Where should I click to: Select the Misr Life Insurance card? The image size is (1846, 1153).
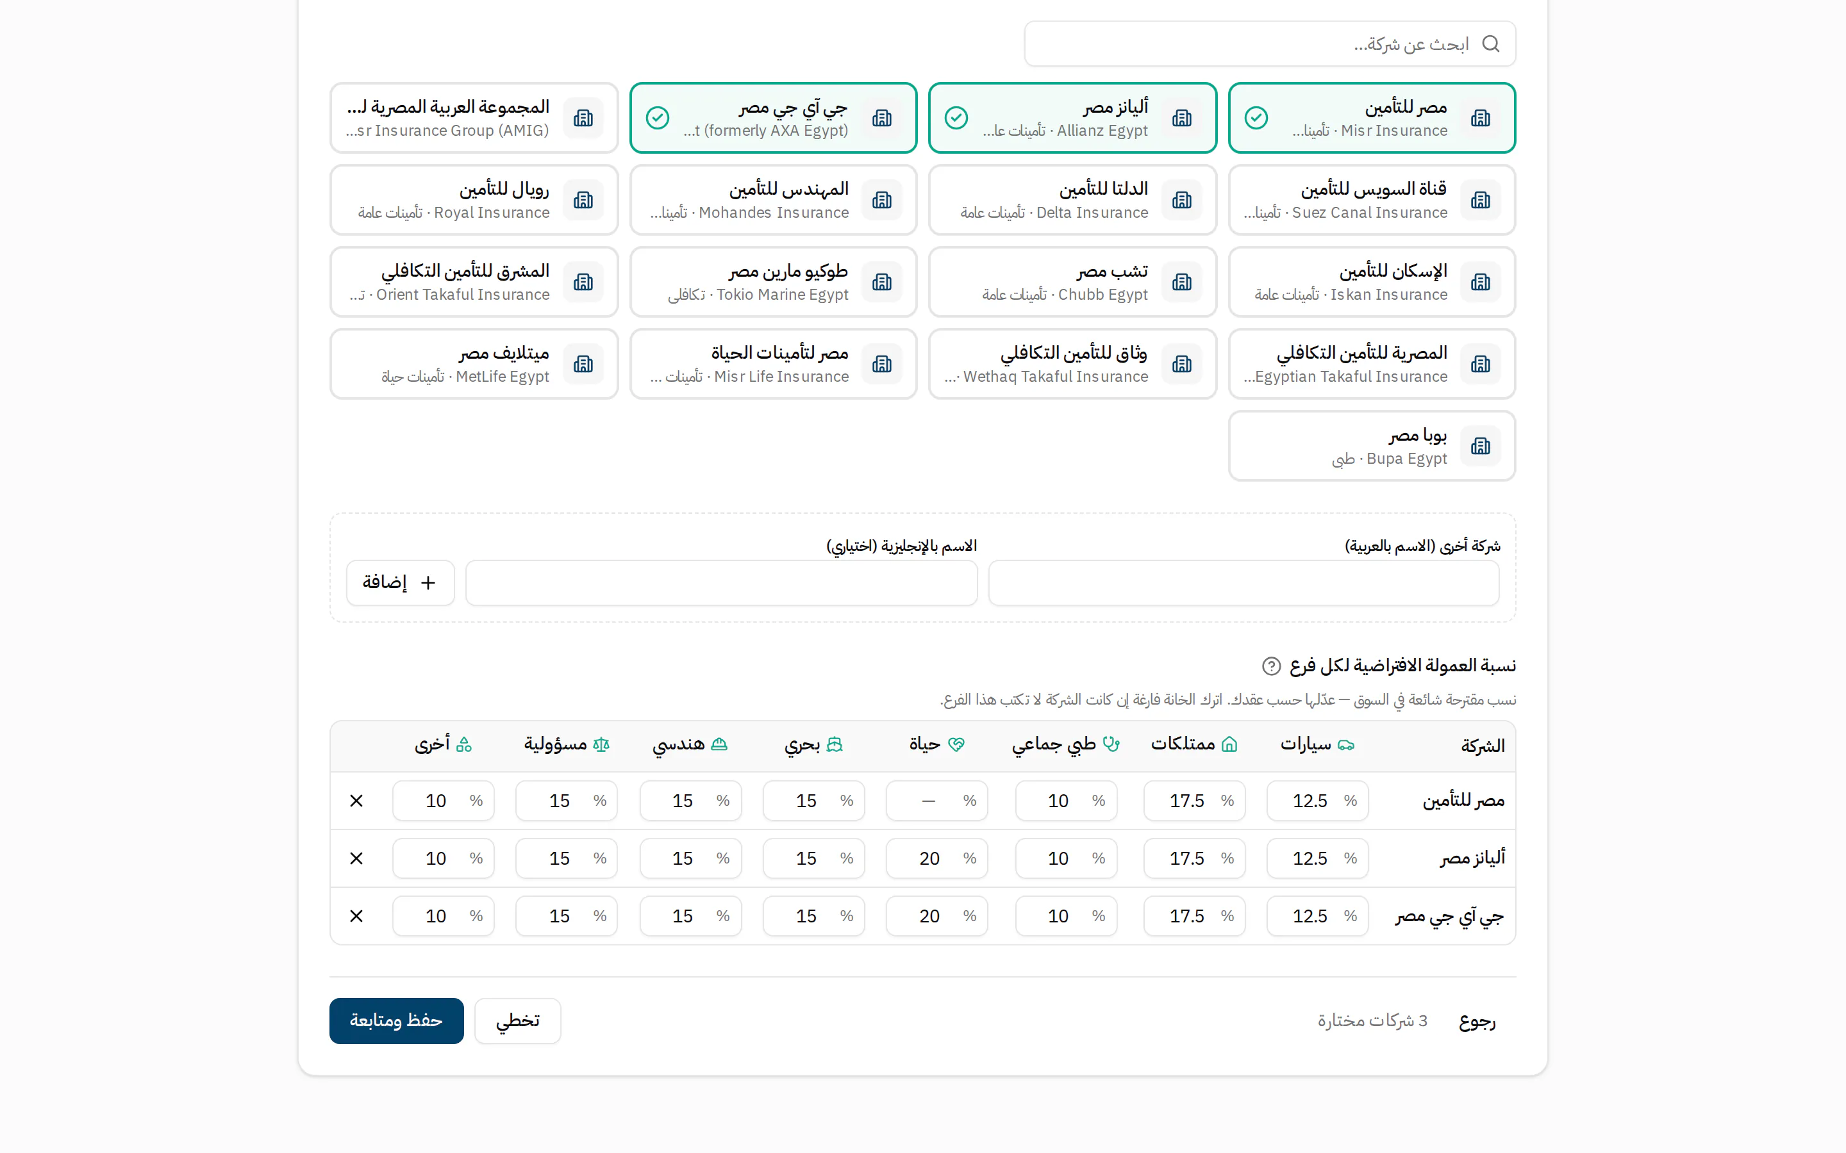pos(773,364)
